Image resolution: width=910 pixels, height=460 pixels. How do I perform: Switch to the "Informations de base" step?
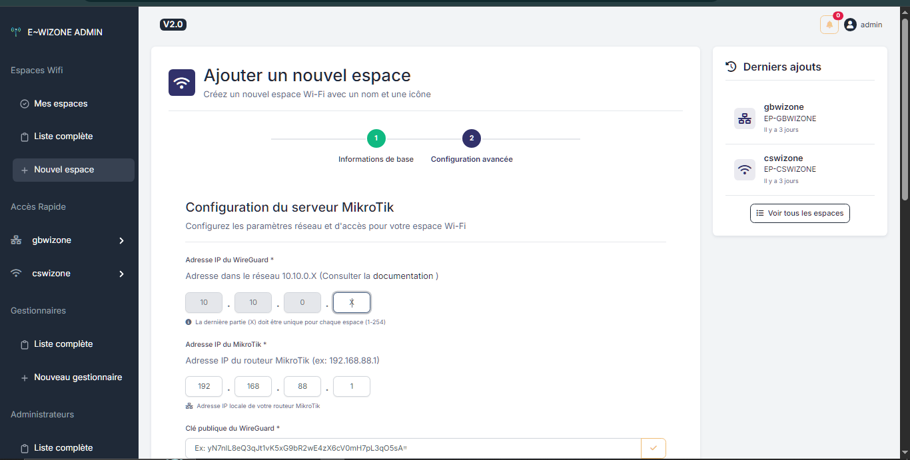click(376, 138)
